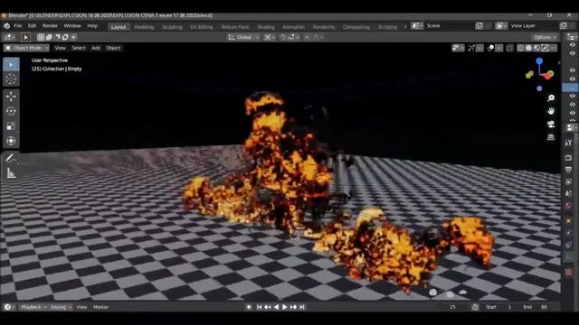
Task: Open the Object properties orange square tab
Action: 569,221
